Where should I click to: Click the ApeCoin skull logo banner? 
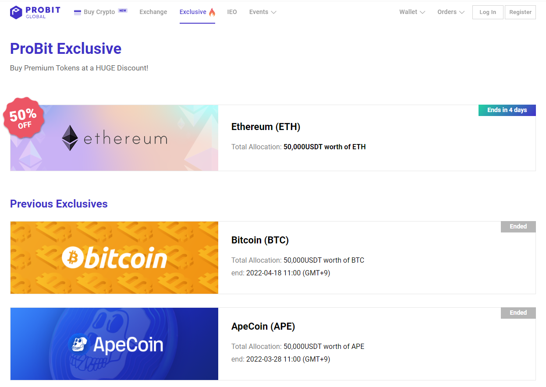[114, 344]
